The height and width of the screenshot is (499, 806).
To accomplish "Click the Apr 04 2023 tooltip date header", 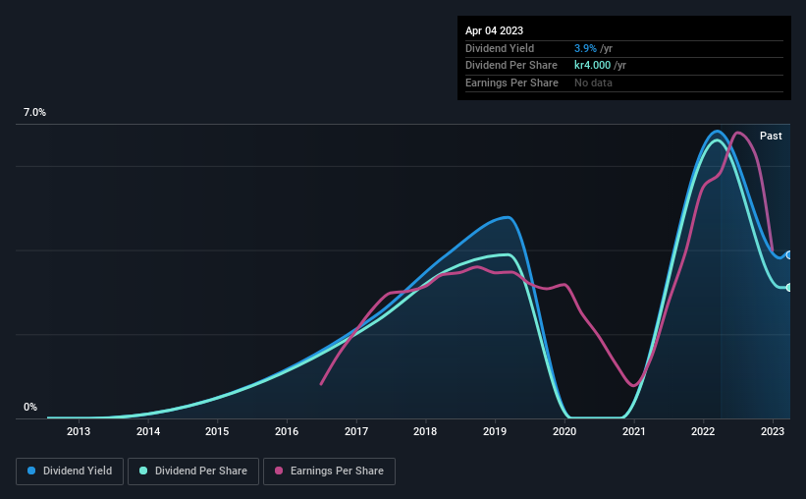I will coord(494,30).
